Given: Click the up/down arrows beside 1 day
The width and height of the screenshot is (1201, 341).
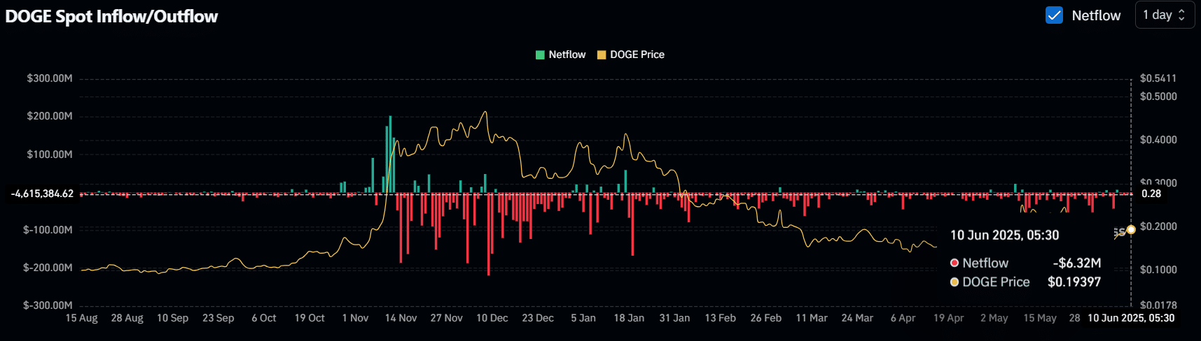Looking at the screenshot, I should (x=1182, y=15).
